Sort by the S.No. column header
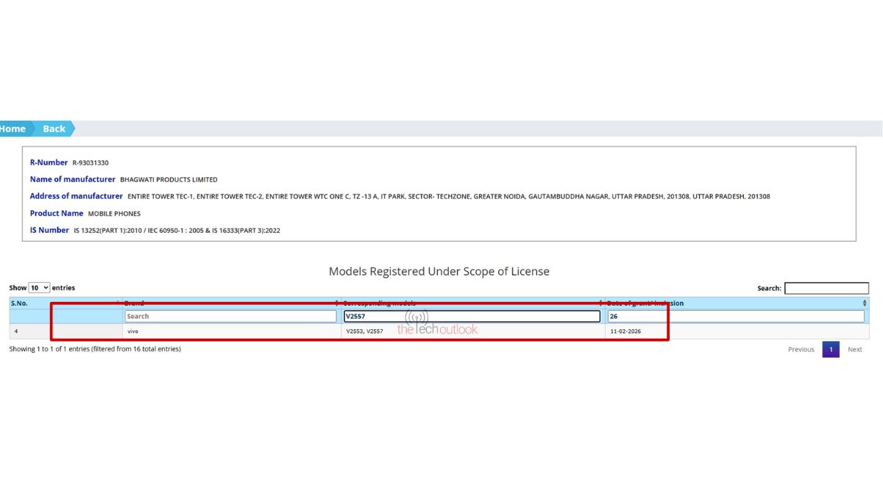The image size is (883, 497). 19,303
